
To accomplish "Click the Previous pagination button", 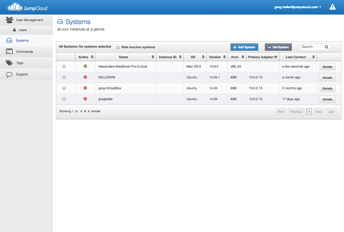I will 296,112.
